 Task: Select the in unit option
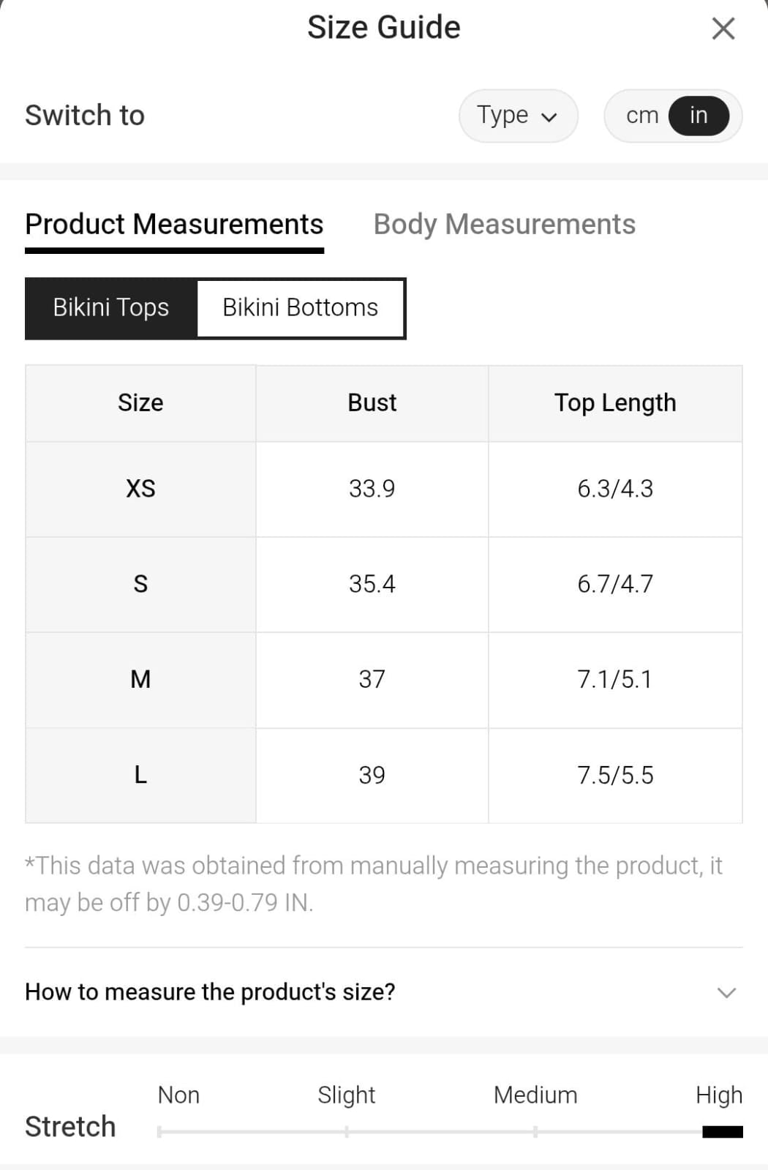click(699, 116)
